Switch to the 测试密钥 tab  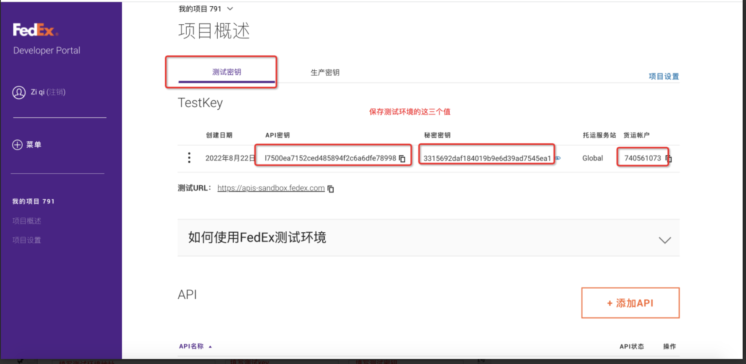(x=226, y=72)
